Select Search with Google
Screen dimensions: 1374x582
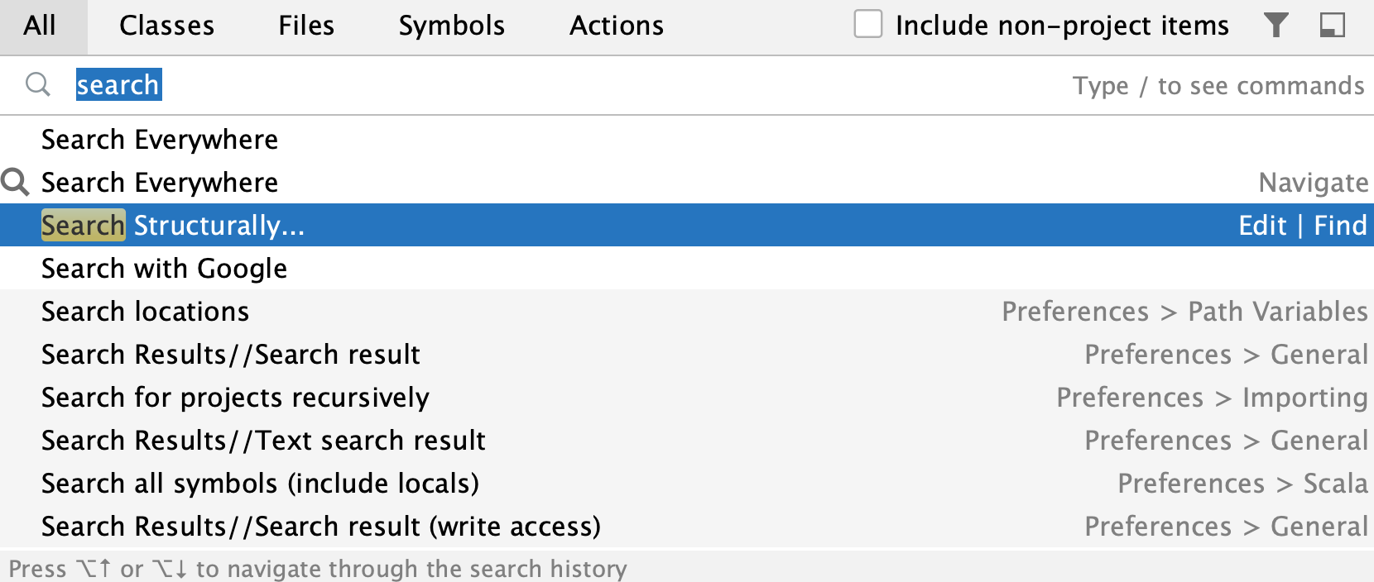click(164, 268)
